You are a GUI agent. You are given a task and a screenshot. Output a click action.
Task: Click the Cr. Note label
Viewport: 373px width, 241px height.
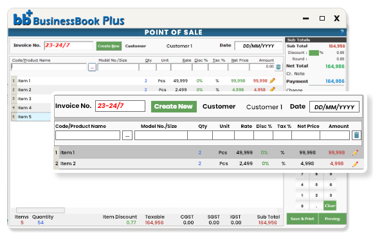[295, 74]
